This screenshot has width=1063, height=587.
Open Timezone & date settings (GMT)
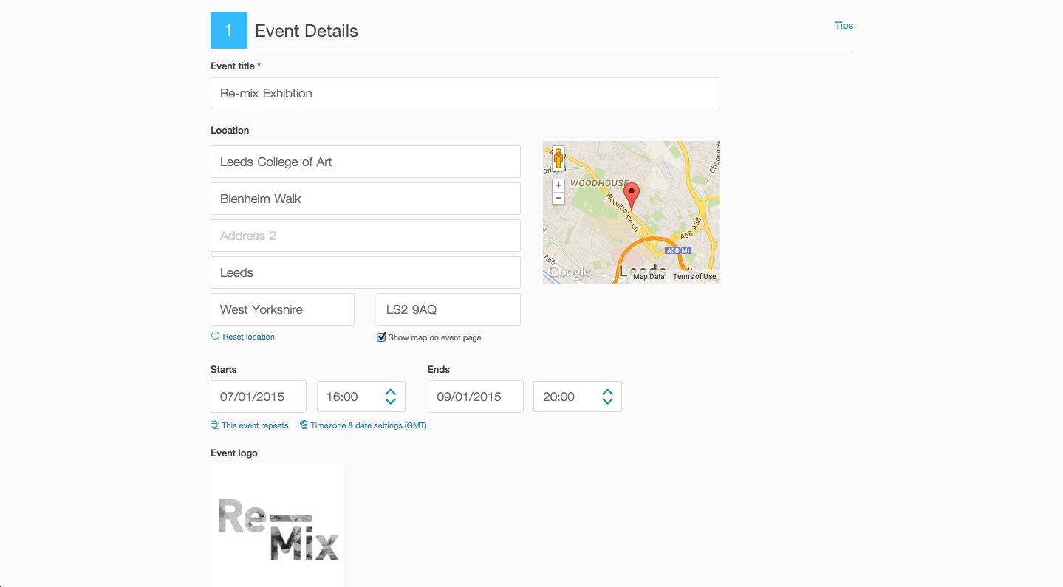point(369,425)
